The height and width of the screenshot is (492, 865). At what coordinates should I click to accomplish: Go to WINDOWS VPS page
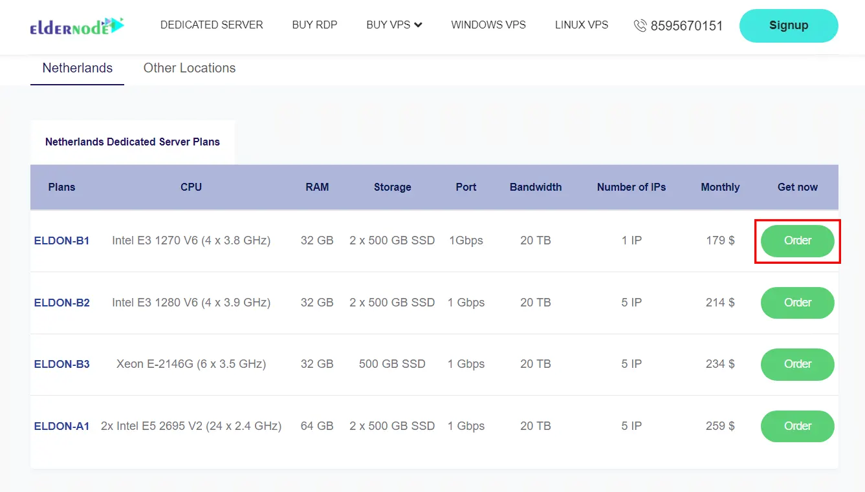click(x=488, y=25)
